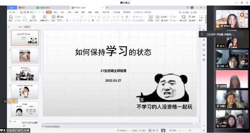The height and width of the screenshot is (133, 250).
Task: Click the undo arrow icon
Action: 35,12
